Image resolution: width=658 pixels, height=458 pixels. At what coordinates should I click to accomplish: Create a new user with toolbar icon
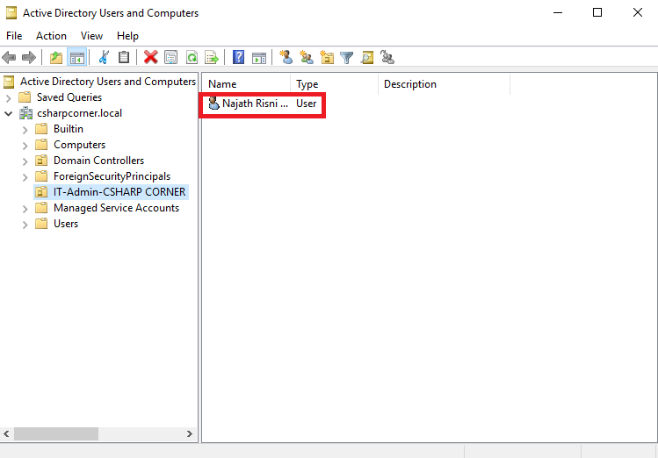(x=286, y=57)
